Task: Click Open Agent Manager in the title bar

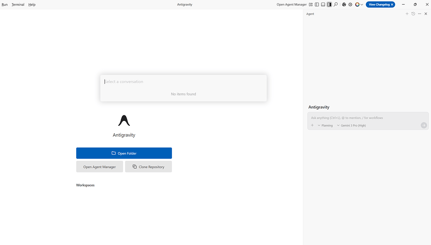Action: tap(291, 5)
